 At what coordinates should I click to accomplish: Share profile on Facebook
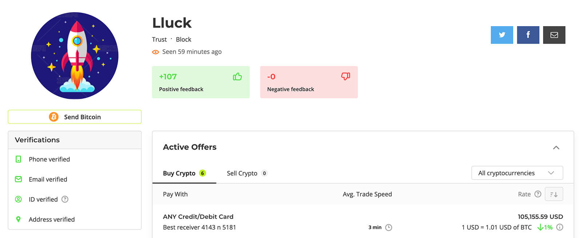[x=528, y=35]
